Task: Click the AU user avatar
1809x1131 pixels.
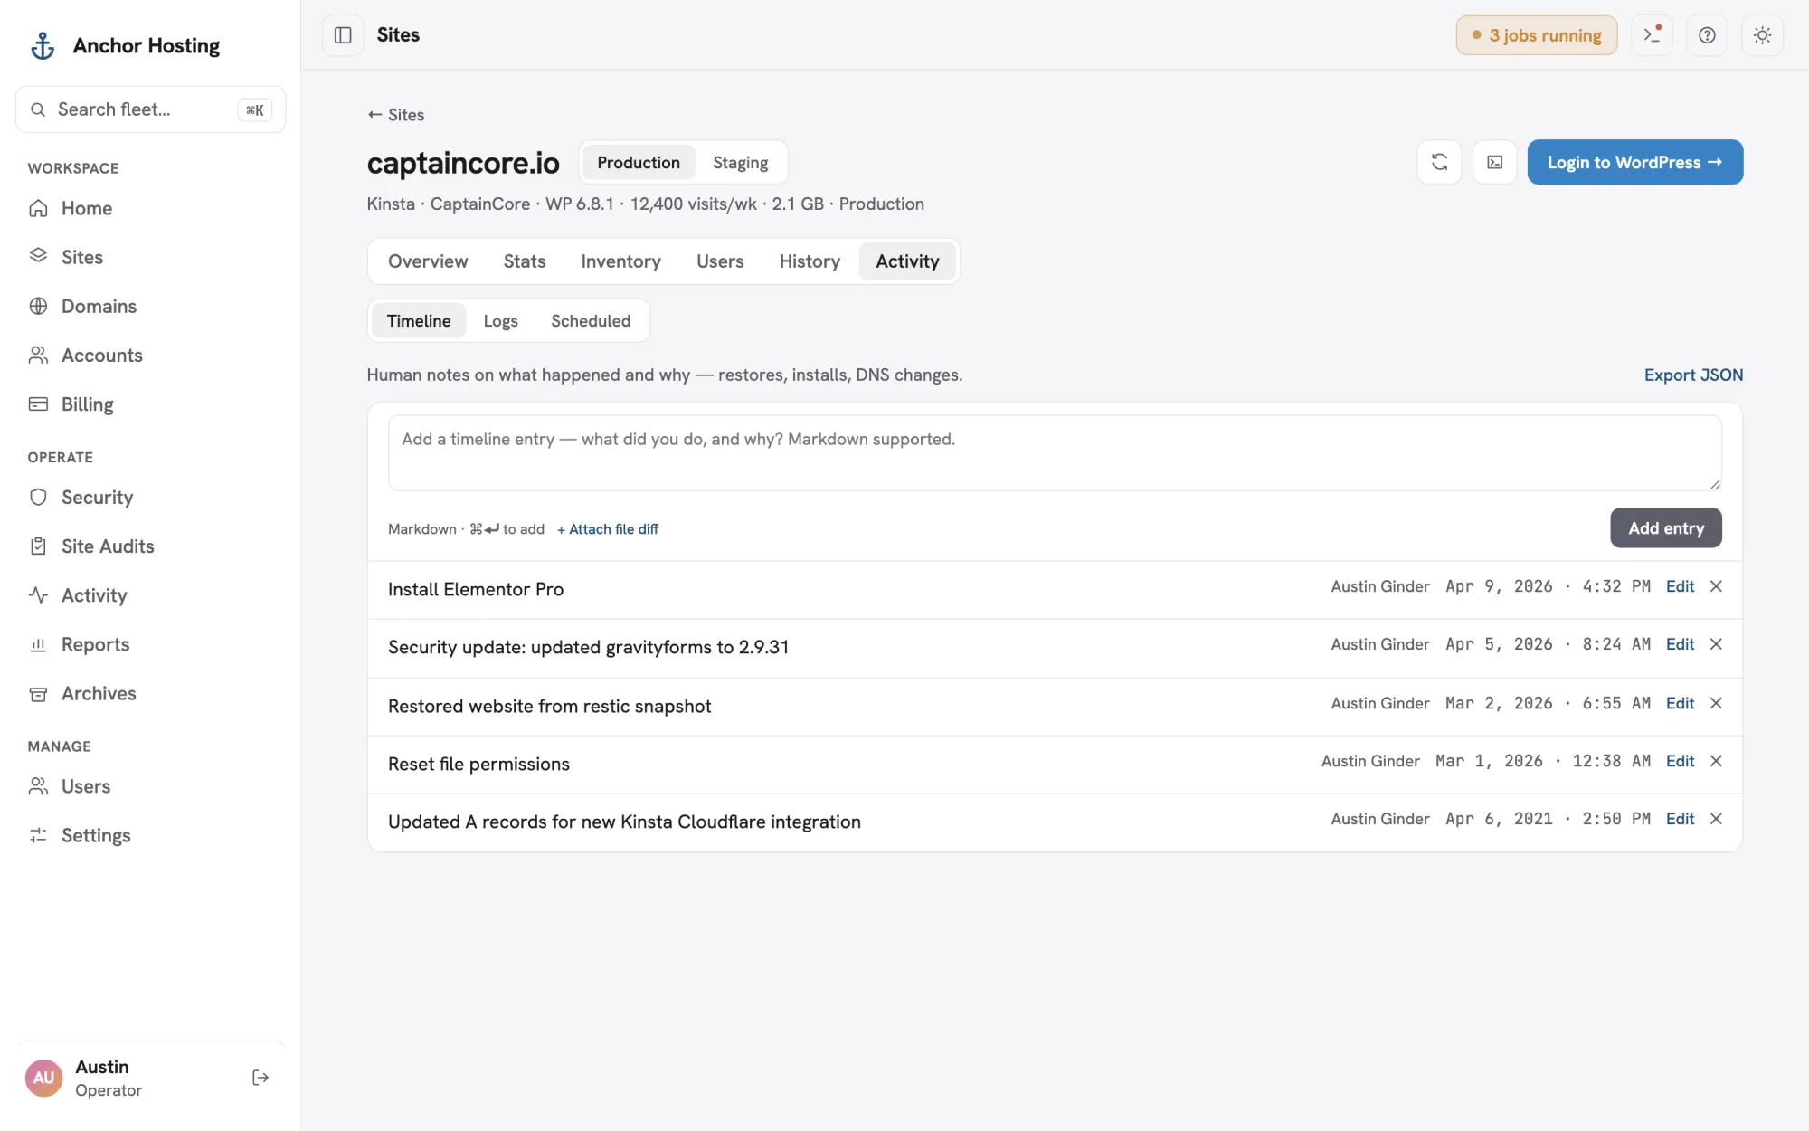Action: (43, 1078)
